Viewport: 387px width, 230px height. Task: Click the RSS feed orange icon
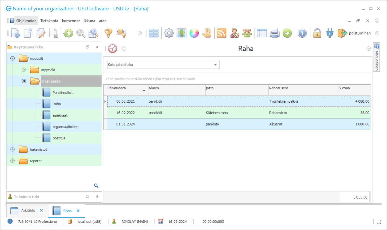(221, 33)
